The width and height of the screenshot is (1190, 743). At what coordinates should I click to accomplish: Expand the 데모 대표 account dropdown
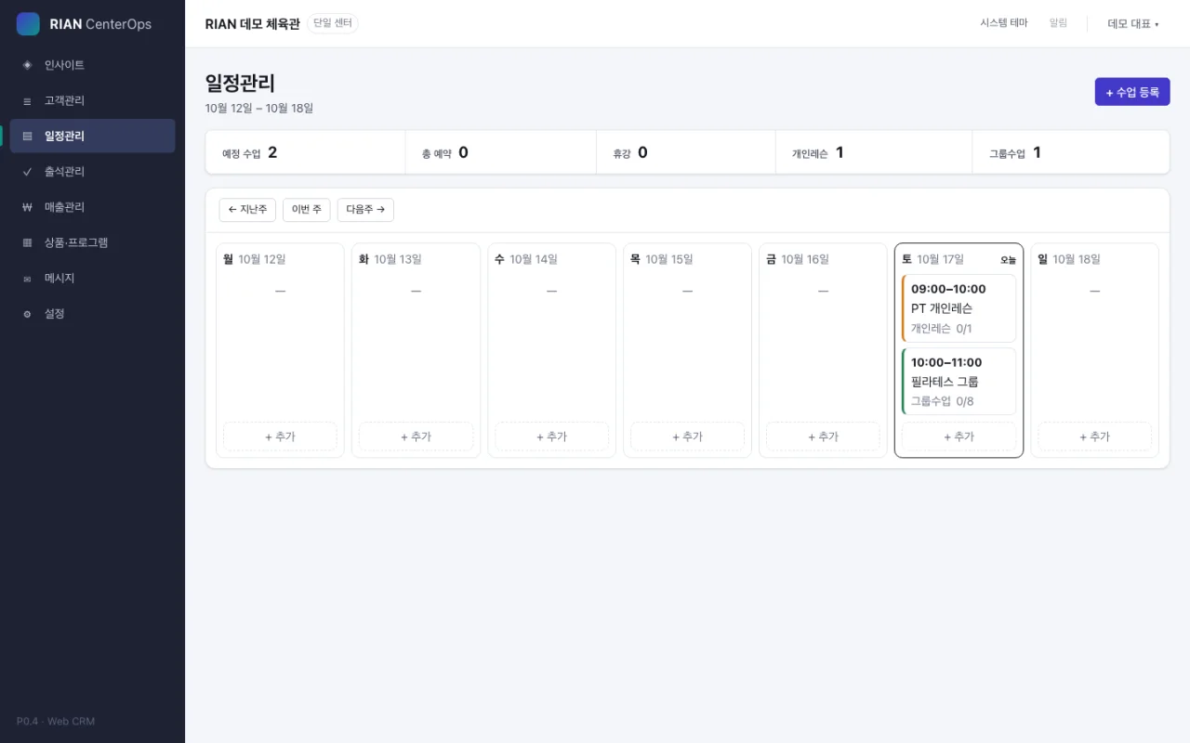tap(1133, 24)
